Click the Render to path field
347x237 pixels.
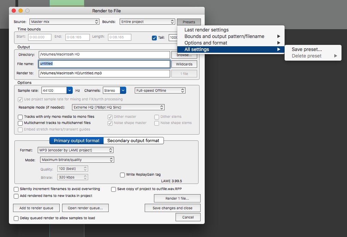tap(104, 73)
